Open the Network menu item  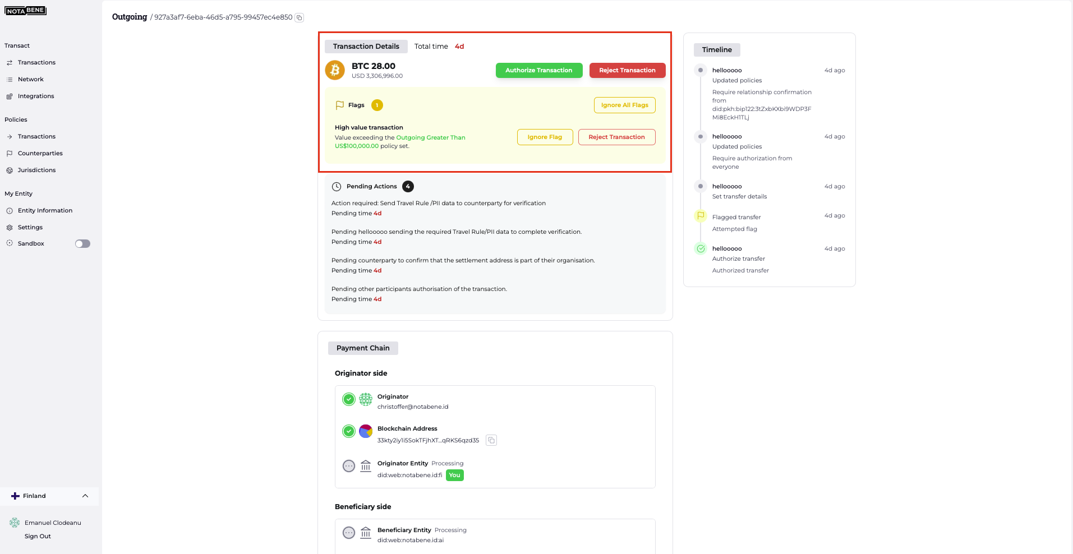(x=31, y=80)
